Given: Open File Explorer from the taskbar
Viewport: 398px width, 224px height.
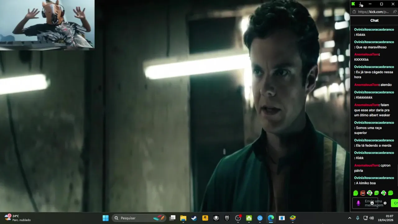Looking at the screenshot, I should tap(183, 218).
